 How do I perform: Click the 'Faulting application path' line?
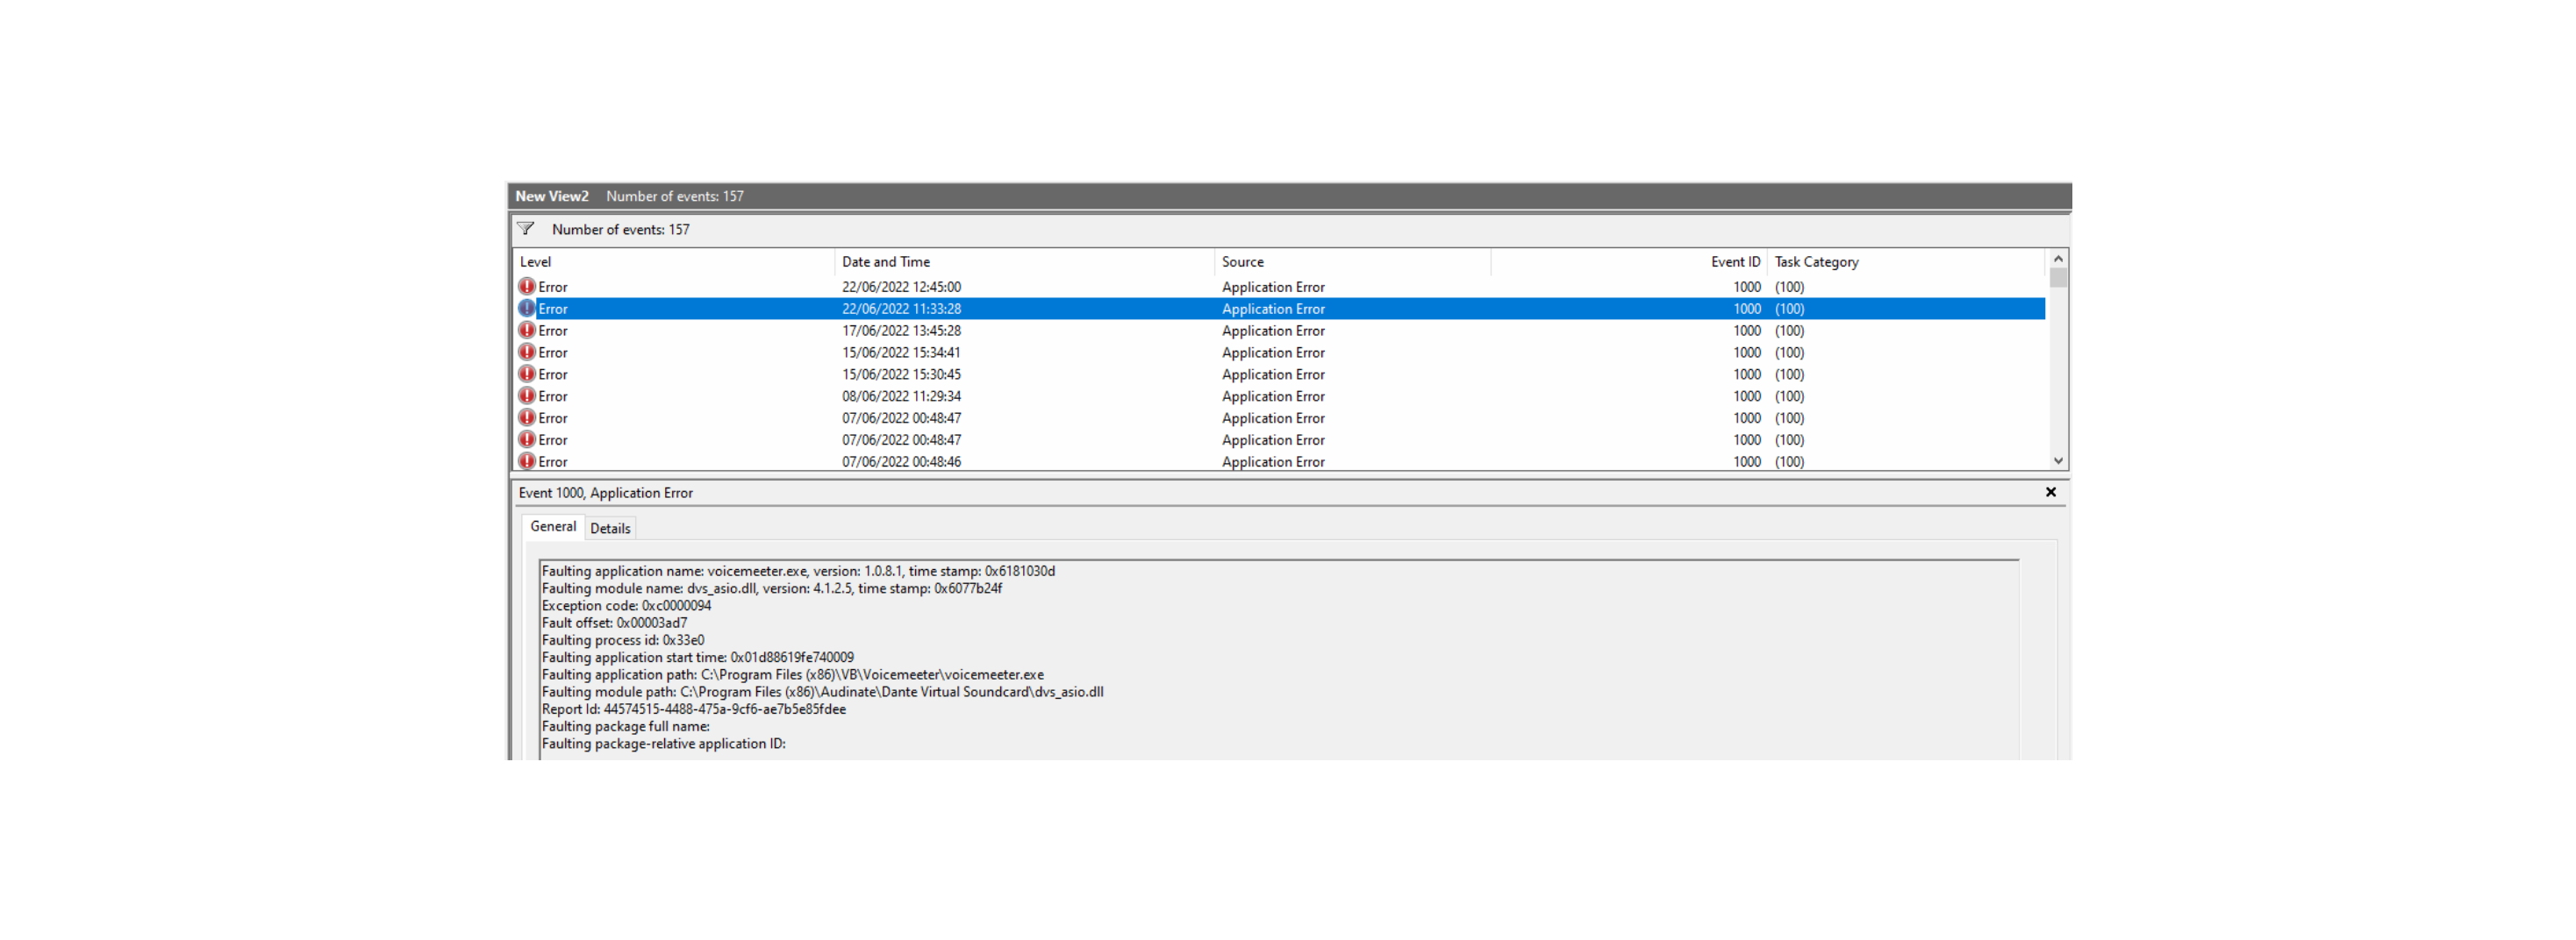click(793, 674)
